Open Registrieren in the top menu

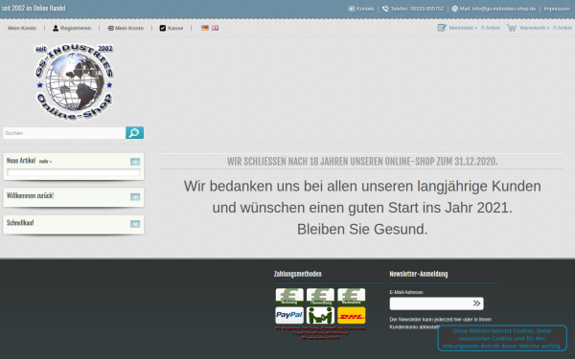pyautogui.click(x=76, y=28)
